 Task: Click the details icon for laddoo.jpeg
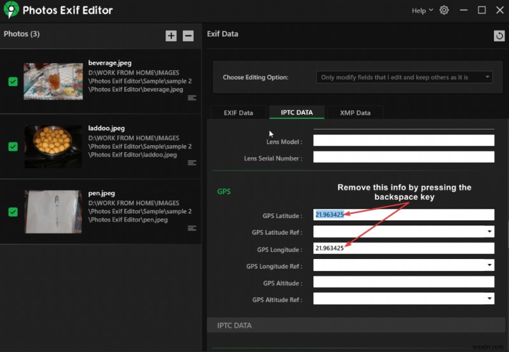(x=192, y=163)
